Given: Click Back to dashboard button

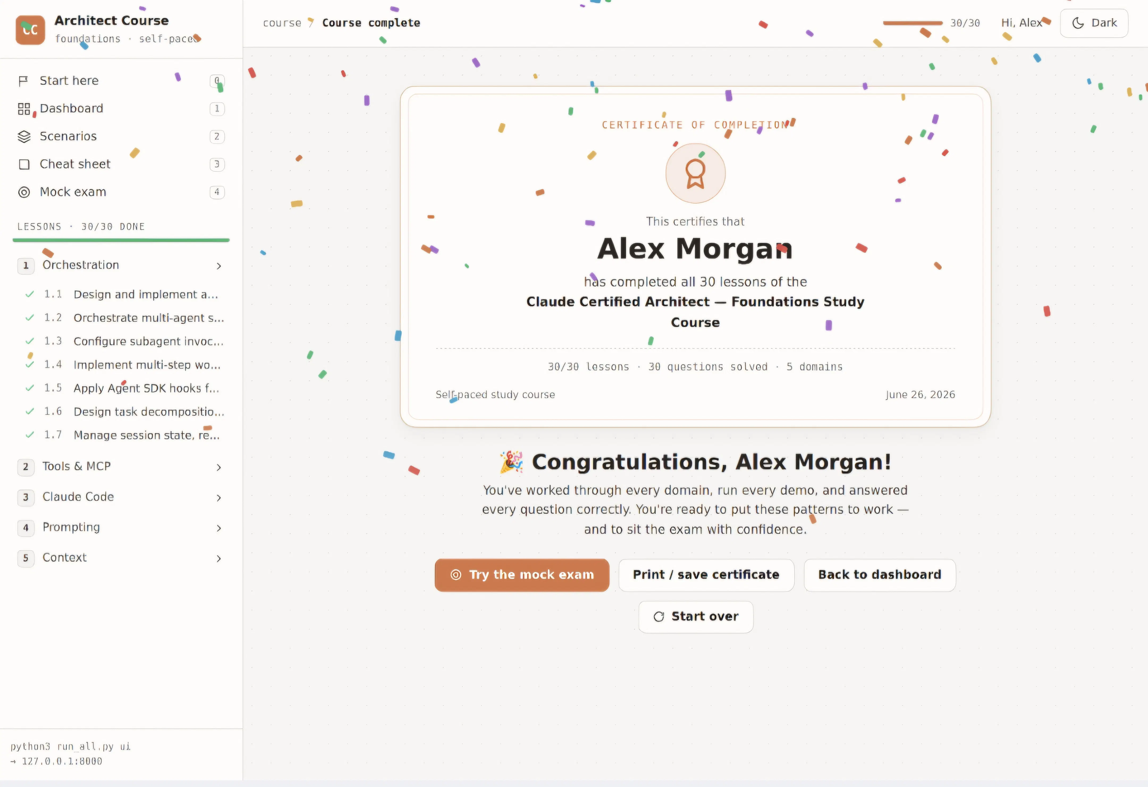Looking at the screenshot, I should [x=879, y=575].
